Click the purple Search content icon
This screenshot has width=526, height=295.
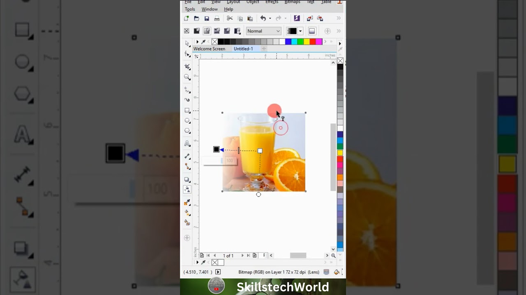[x=297, y=18]
